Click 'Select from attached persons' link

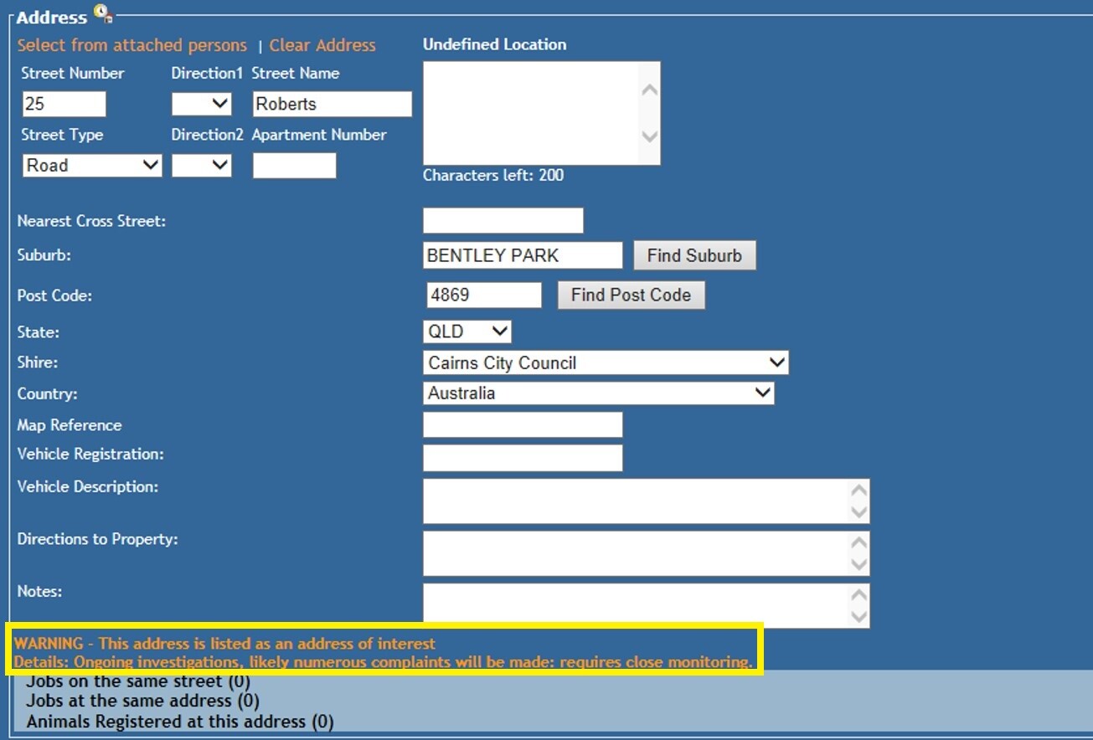(x=132, y=45)
